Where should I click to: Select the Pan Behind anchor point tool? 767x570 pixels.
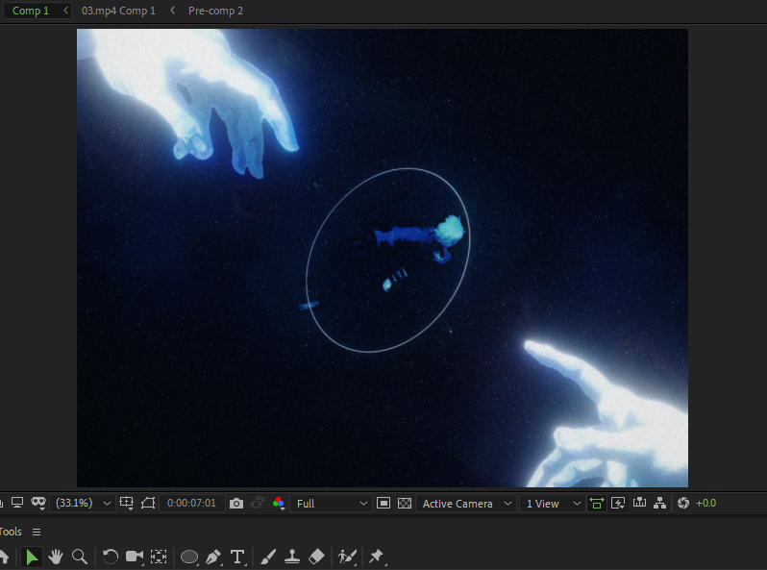[159, 557]
